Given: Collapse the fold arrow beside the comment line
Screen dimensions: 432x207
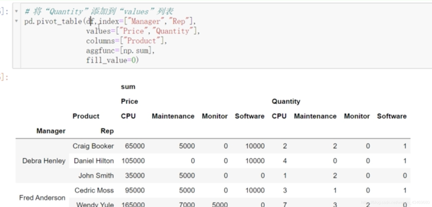Looking at the screenshot, I should click(x=16, y=11).
